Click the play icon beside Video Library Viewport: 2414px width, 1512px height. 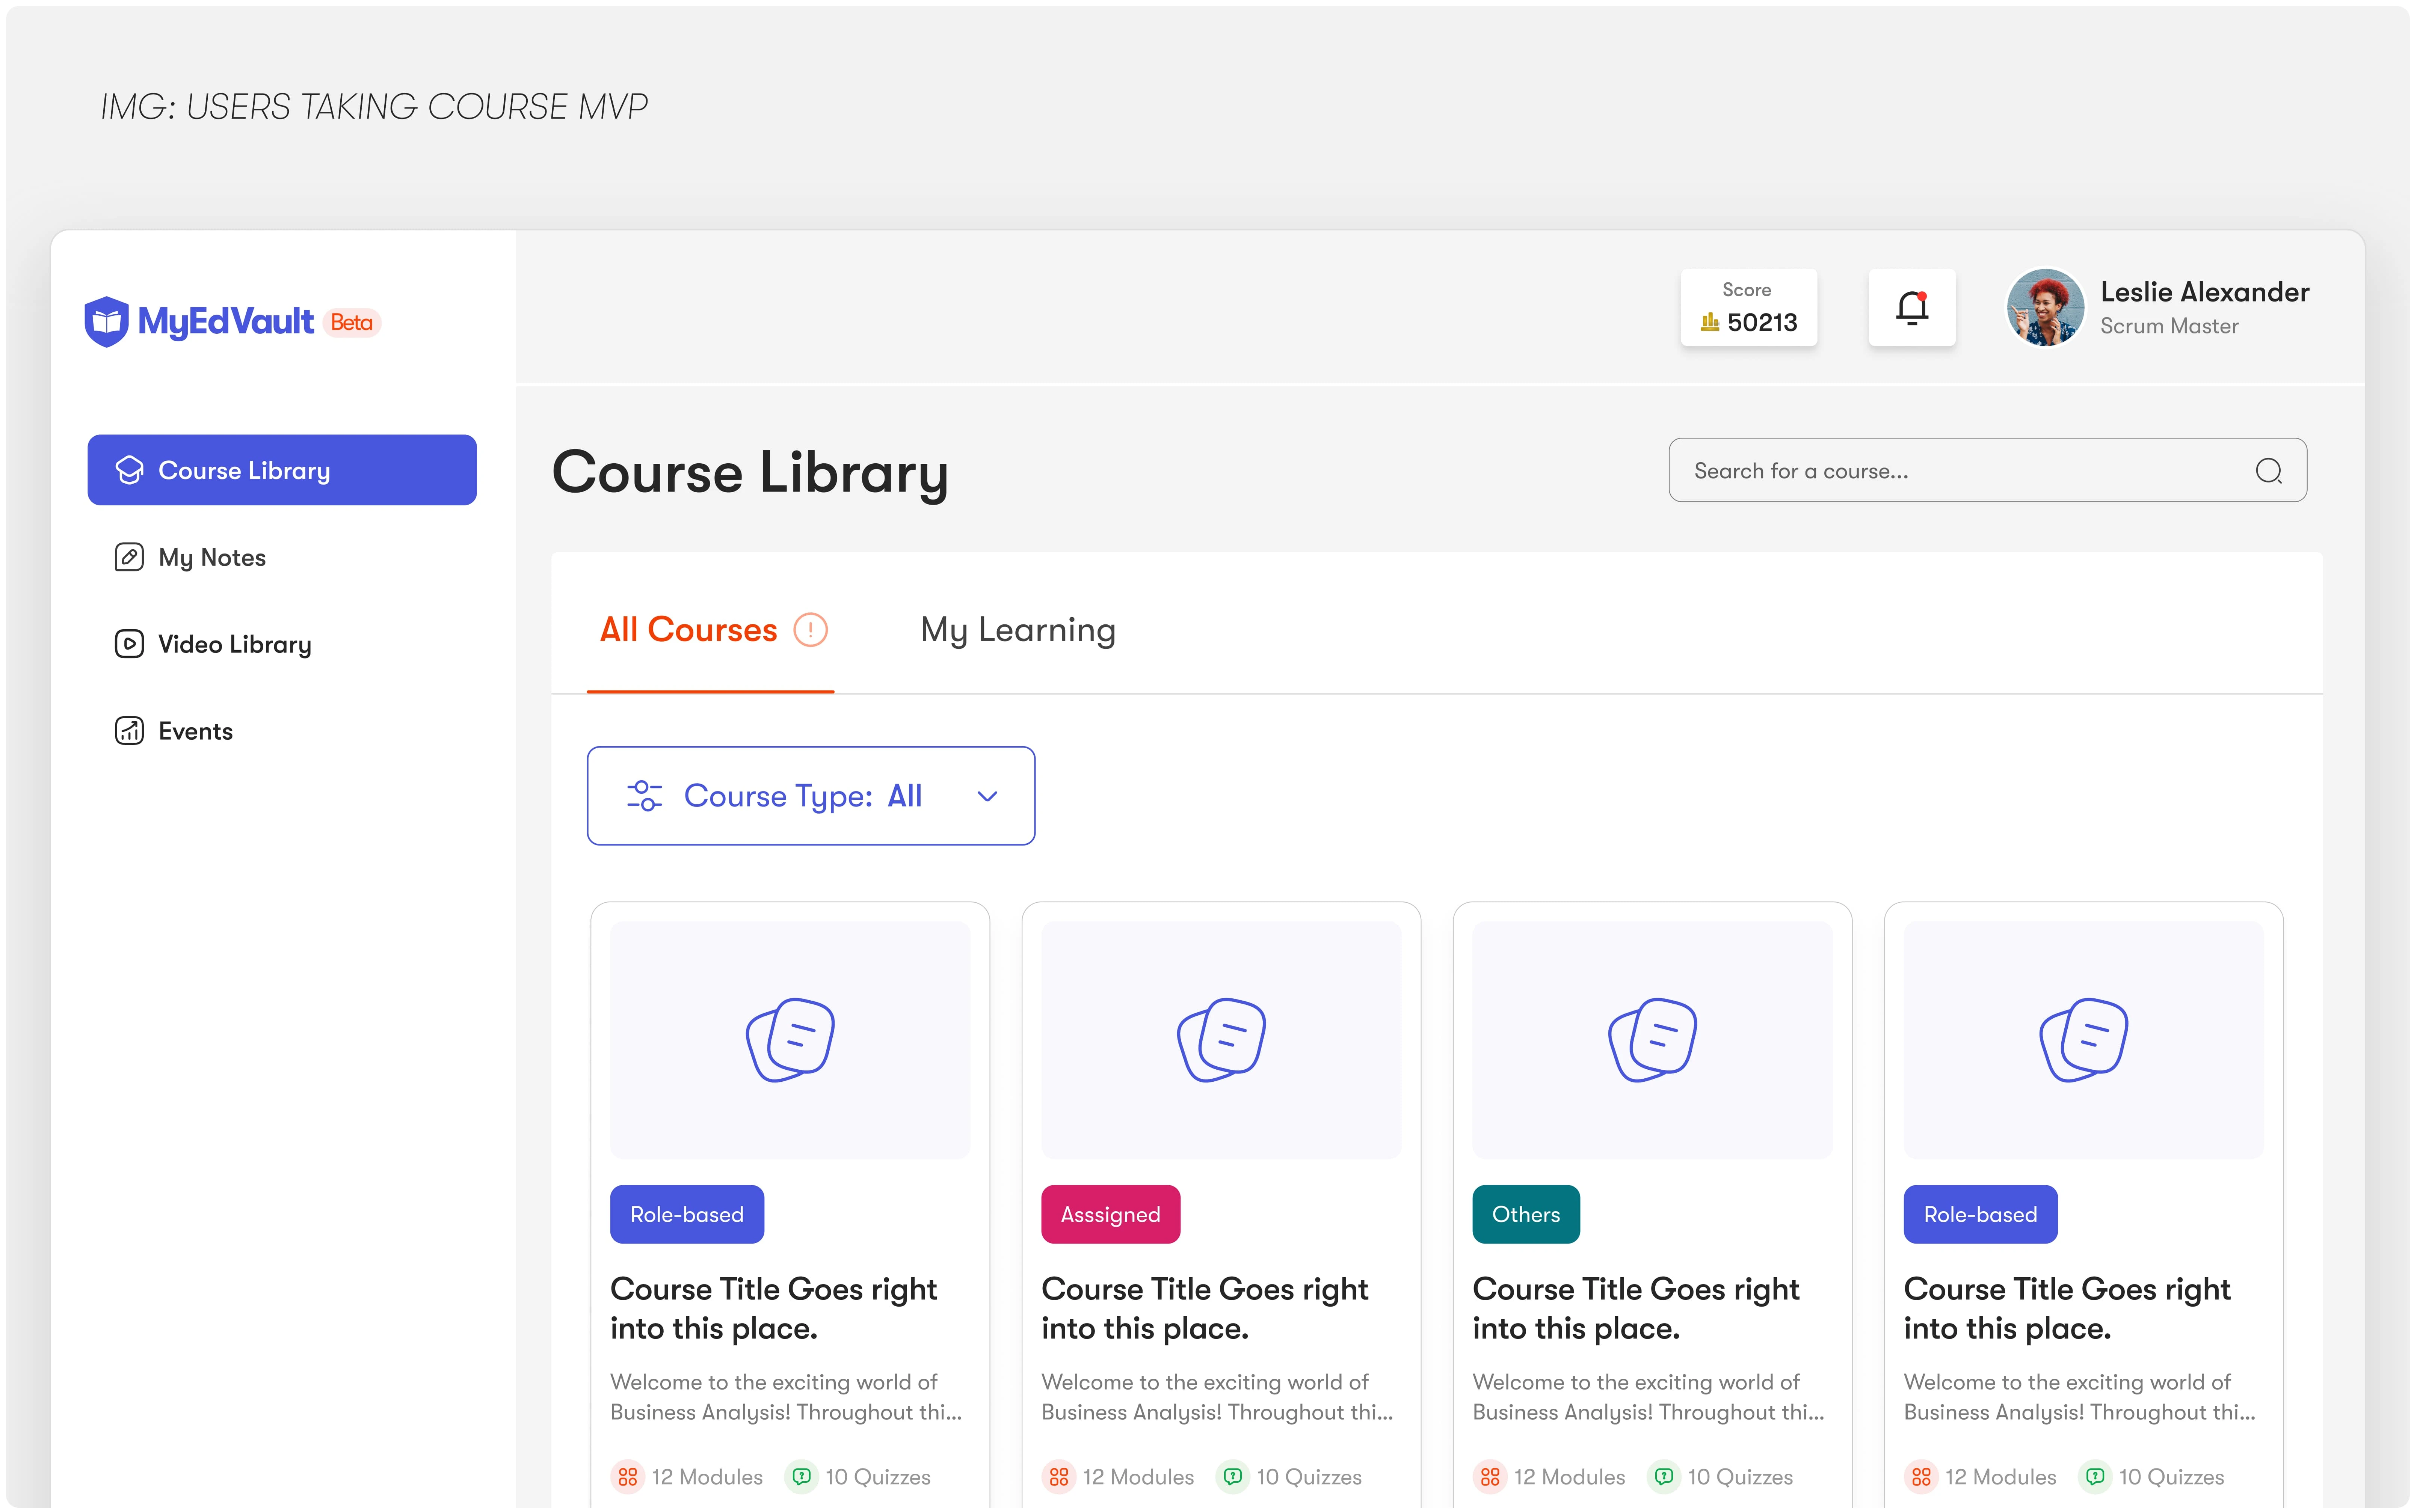click(x=129, y=644)
